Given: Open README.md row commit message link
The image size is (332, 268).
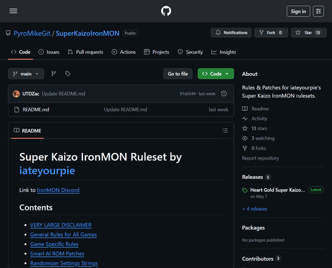Looking at the screenshot, I should pos(125,110).
